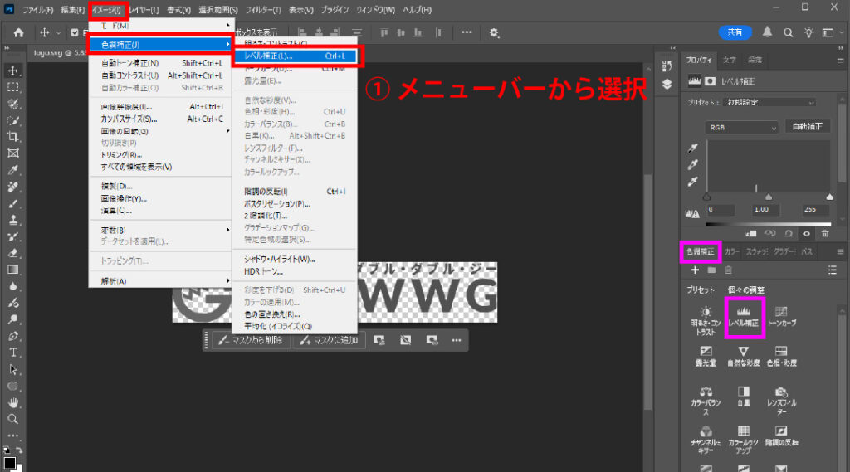
Task: Toggle the checkbox in the options bar
Action: [x=75, y=32]
